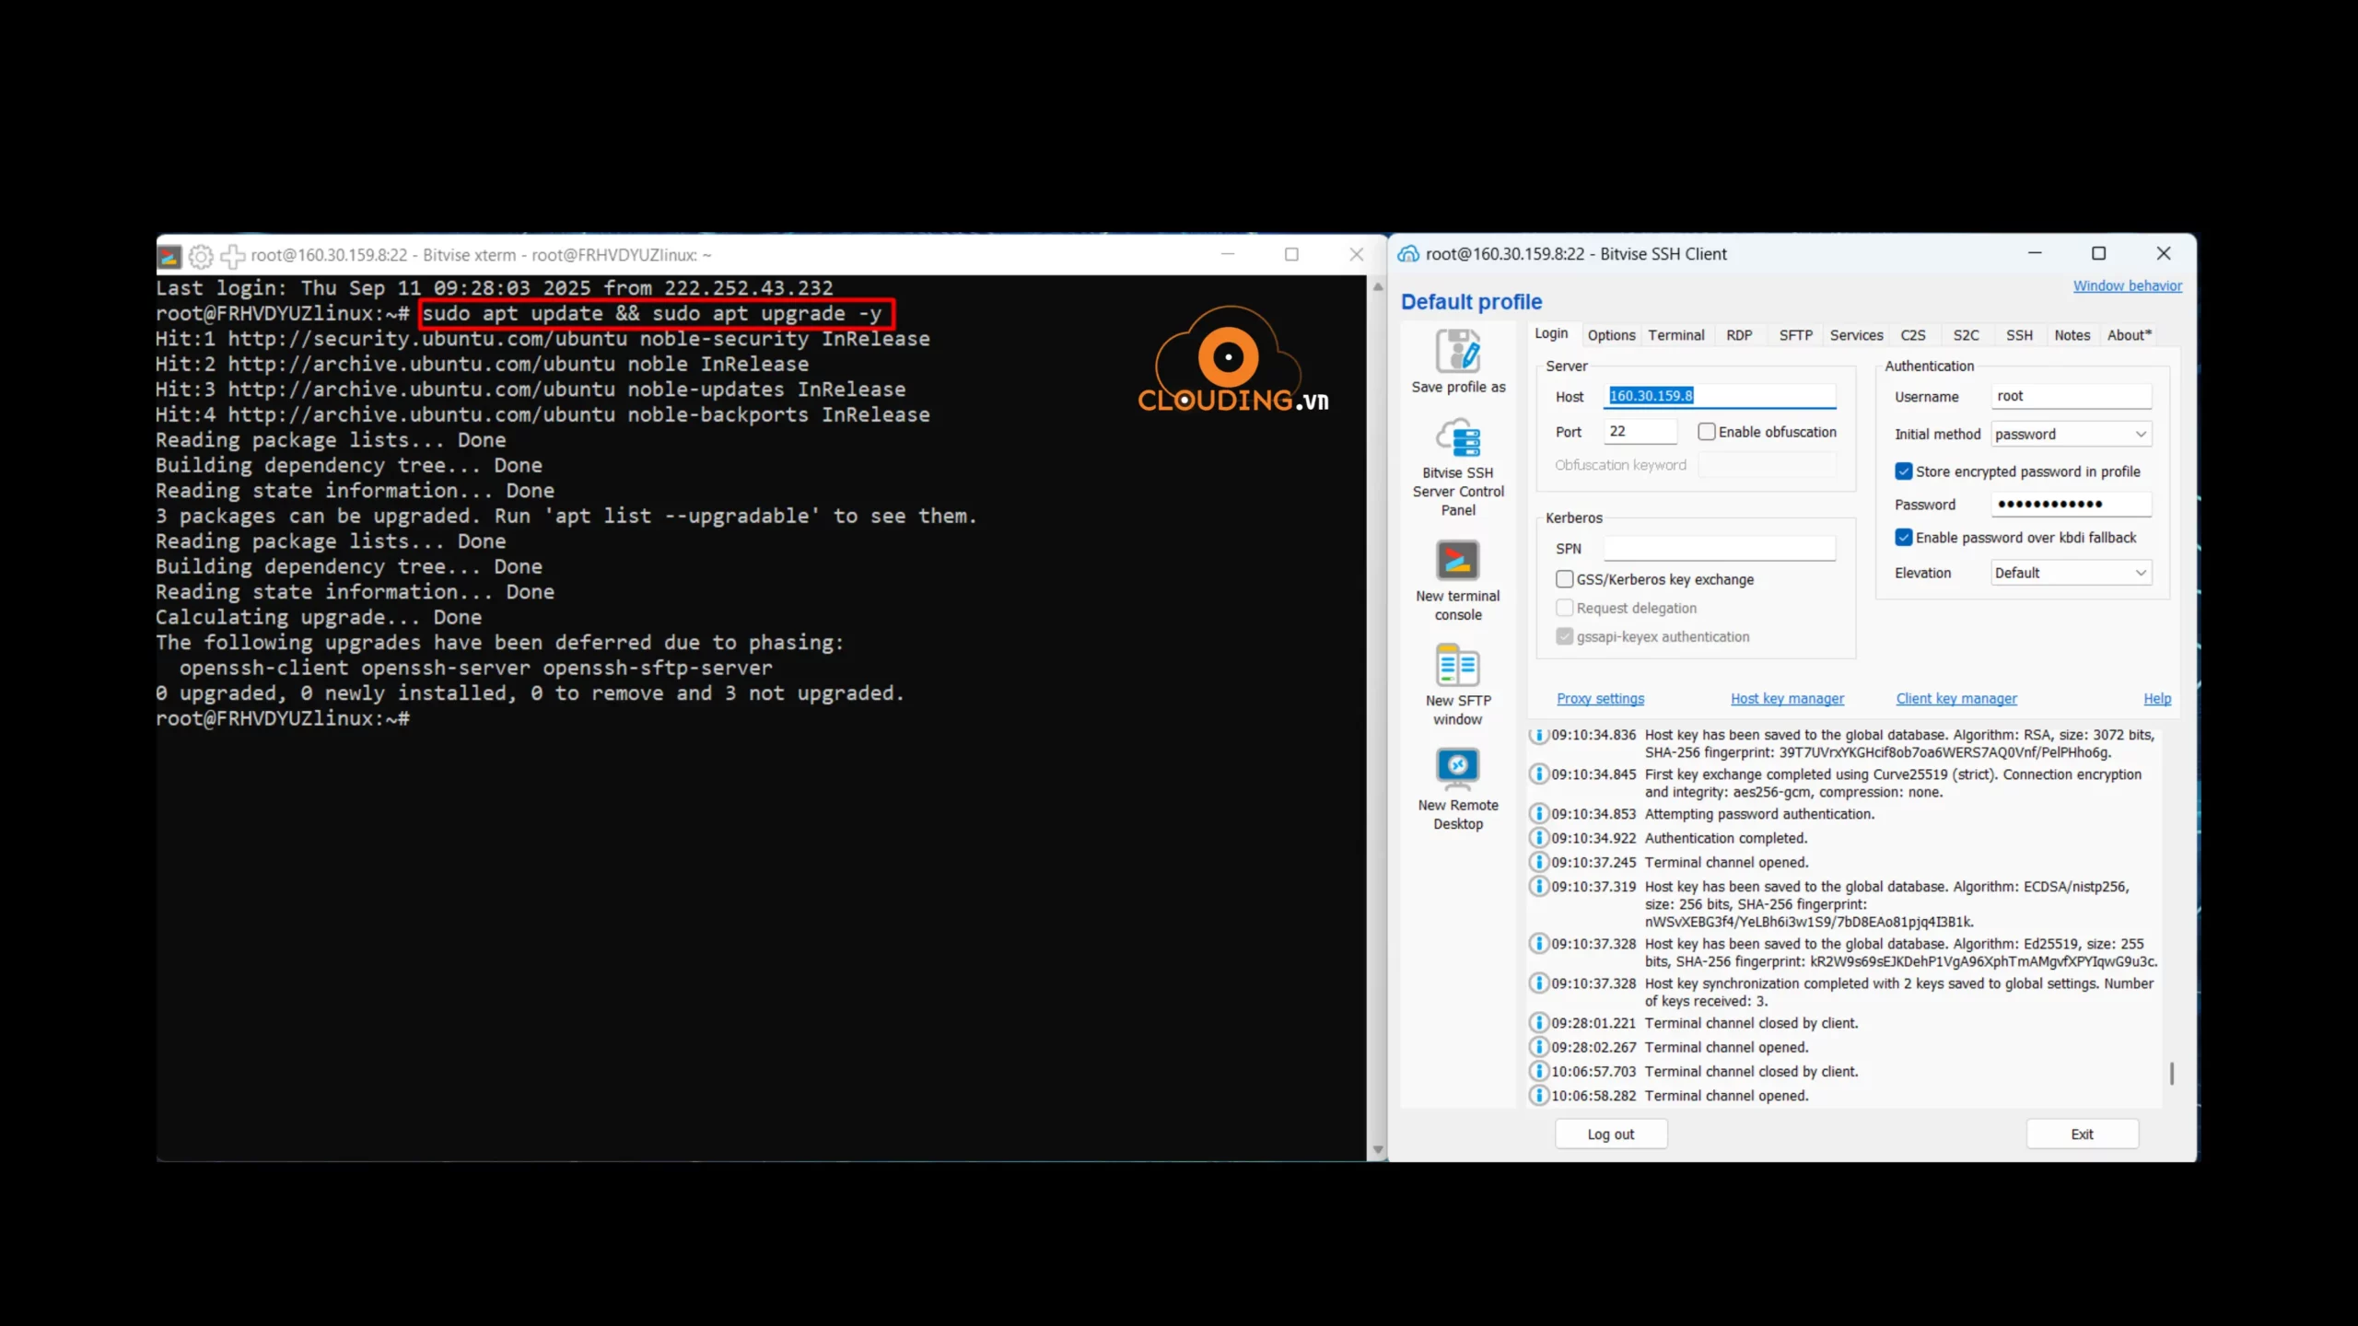Switch to the Login tab

(1551, 334)
